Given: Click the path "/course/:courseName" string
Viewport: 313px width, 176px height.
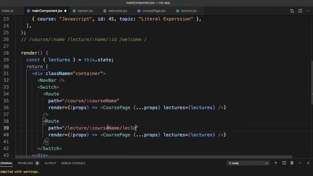Looking at the screenshot, I should pyautogui.click(x=90, y=101).
